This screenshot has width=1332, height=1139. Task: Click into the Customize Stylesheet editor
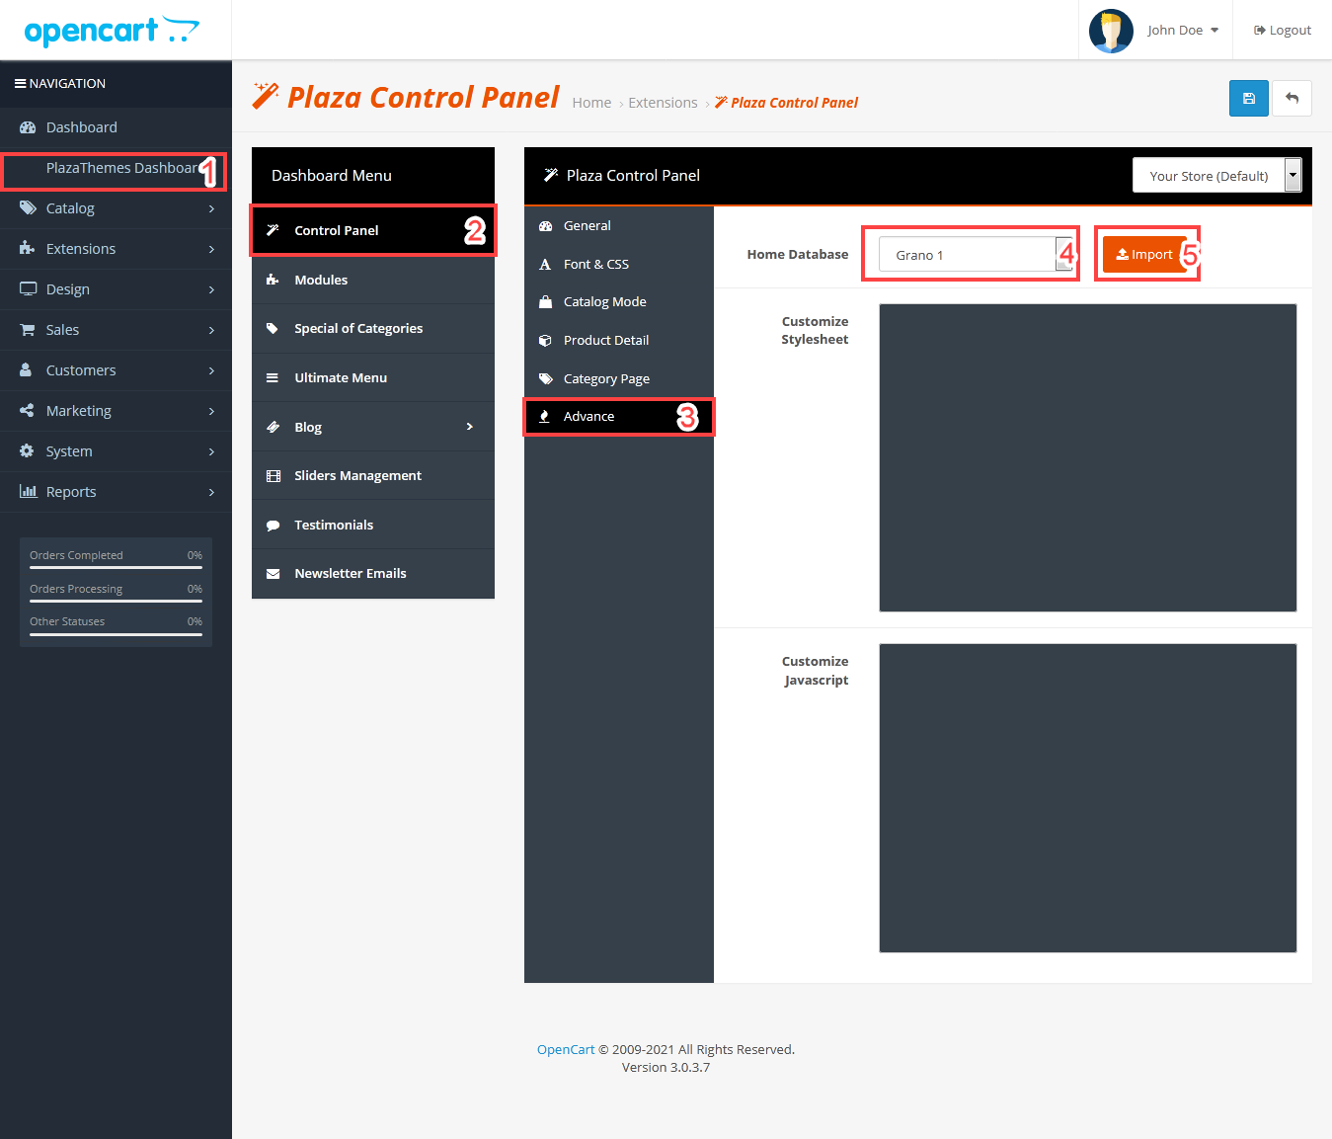[1087, 457]
